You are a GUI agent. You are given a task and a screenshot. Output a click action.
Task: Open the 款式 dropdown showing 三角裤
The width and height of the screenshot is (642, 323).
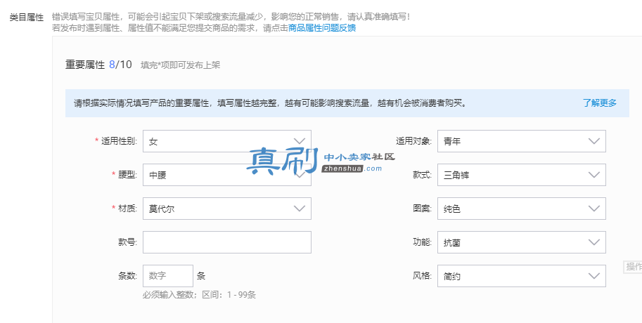(521, 175)
